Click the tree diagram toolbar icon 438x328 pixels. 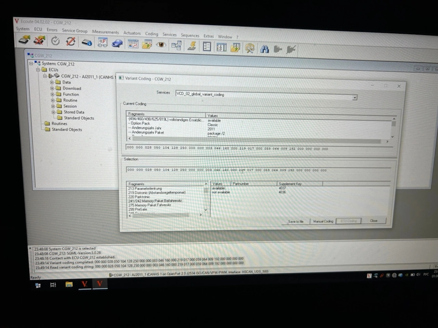[x=177, y=45]
